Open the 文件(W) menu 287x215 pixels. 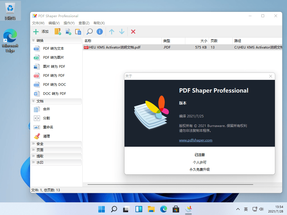pos(38,23)
